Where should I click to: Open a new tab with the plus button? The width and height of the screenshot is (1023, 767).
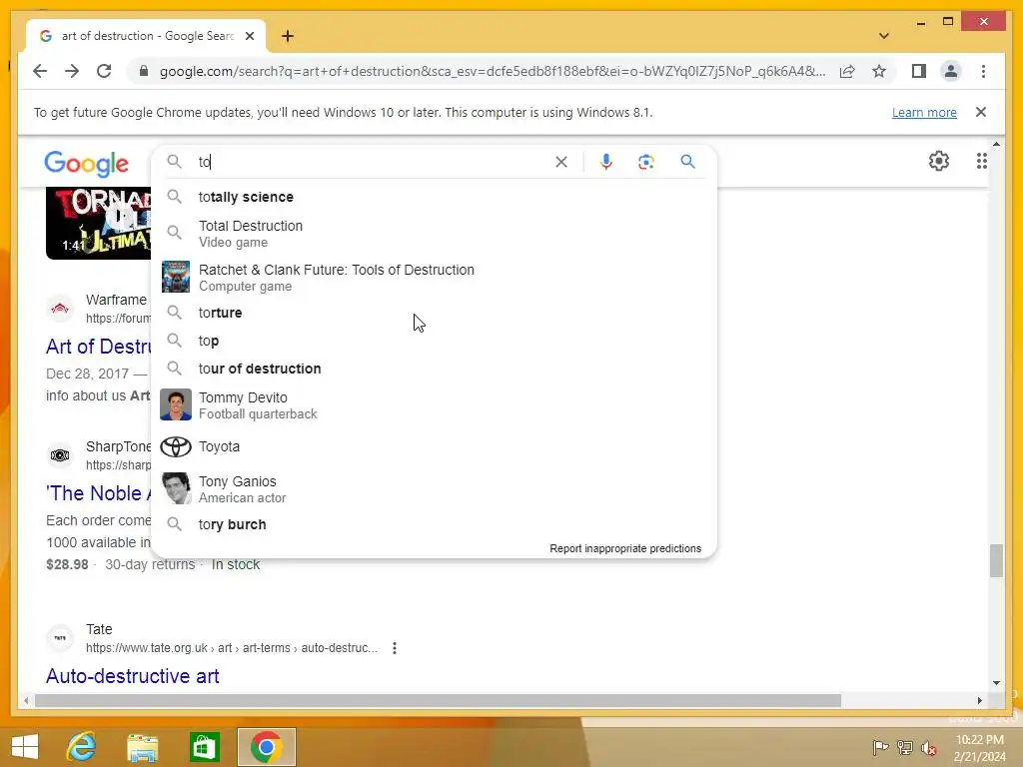tap(288, 36)
